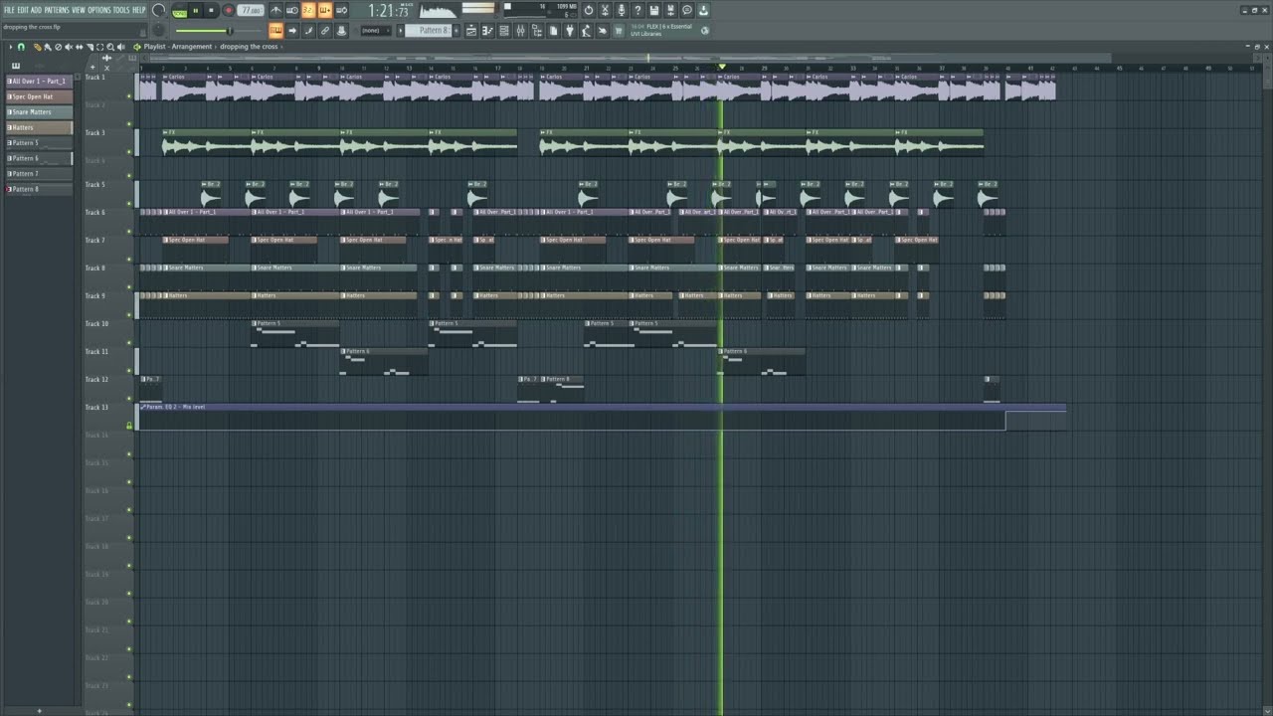
Task: Show the channel rack
Action: [504, 31]
